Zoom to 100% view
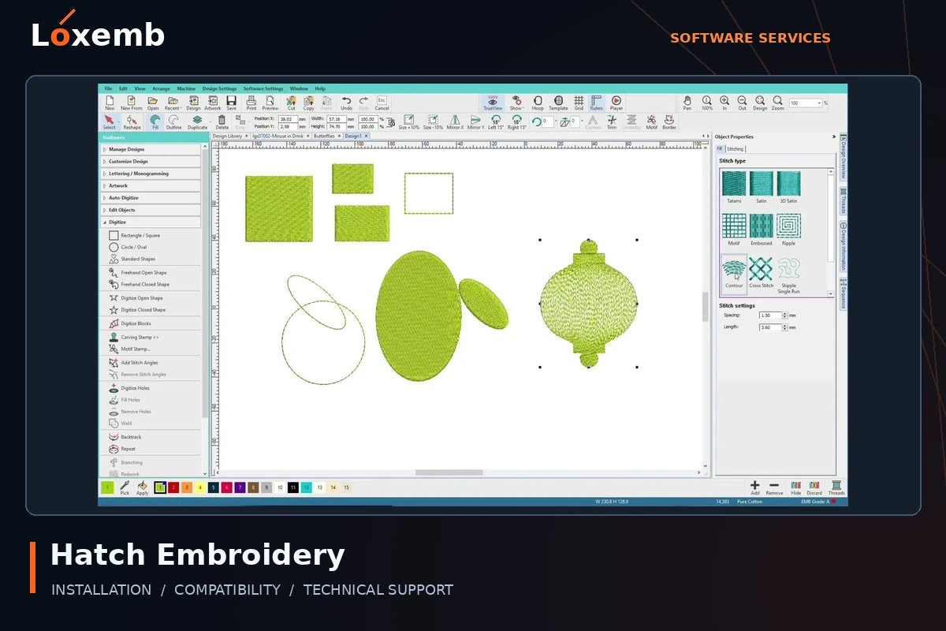946x631 pixels. coord(707,103)
